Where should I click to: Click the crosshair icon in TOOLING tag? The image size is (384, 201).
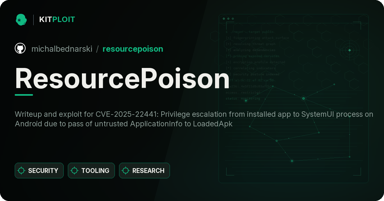click(75, 171)
